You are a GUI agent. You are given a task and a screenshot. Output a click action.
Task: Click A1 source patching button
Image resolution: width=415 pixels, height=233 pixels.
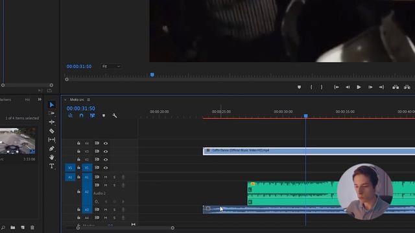(x=70, y=177)
